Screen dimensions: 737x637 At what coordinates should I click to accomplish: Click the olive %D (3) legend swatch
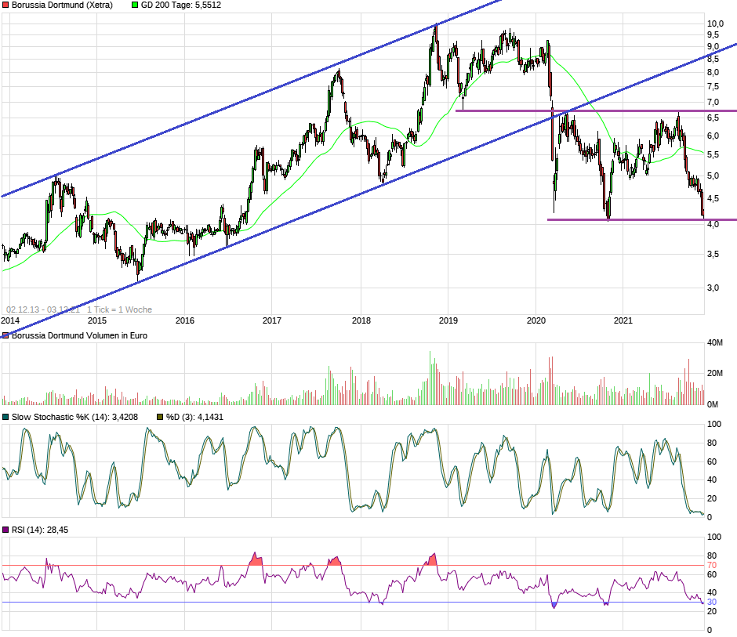pos(160,417)
